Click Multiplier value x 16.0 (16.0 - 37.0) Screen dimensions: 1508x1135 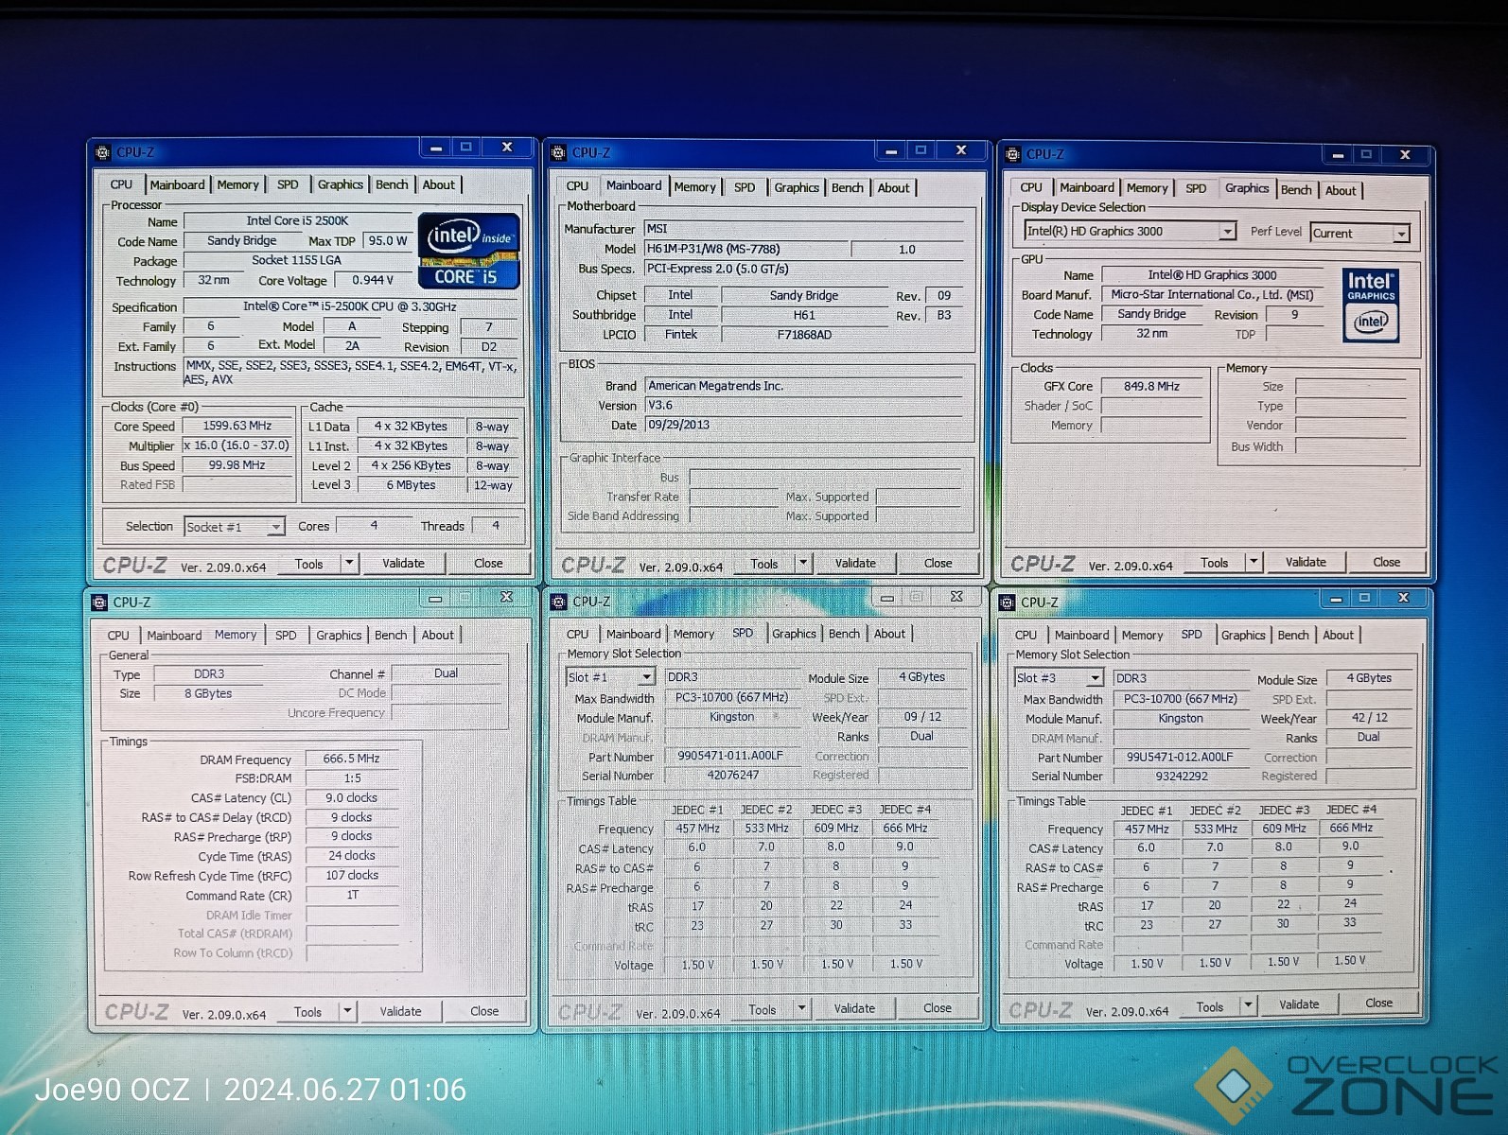237,445
